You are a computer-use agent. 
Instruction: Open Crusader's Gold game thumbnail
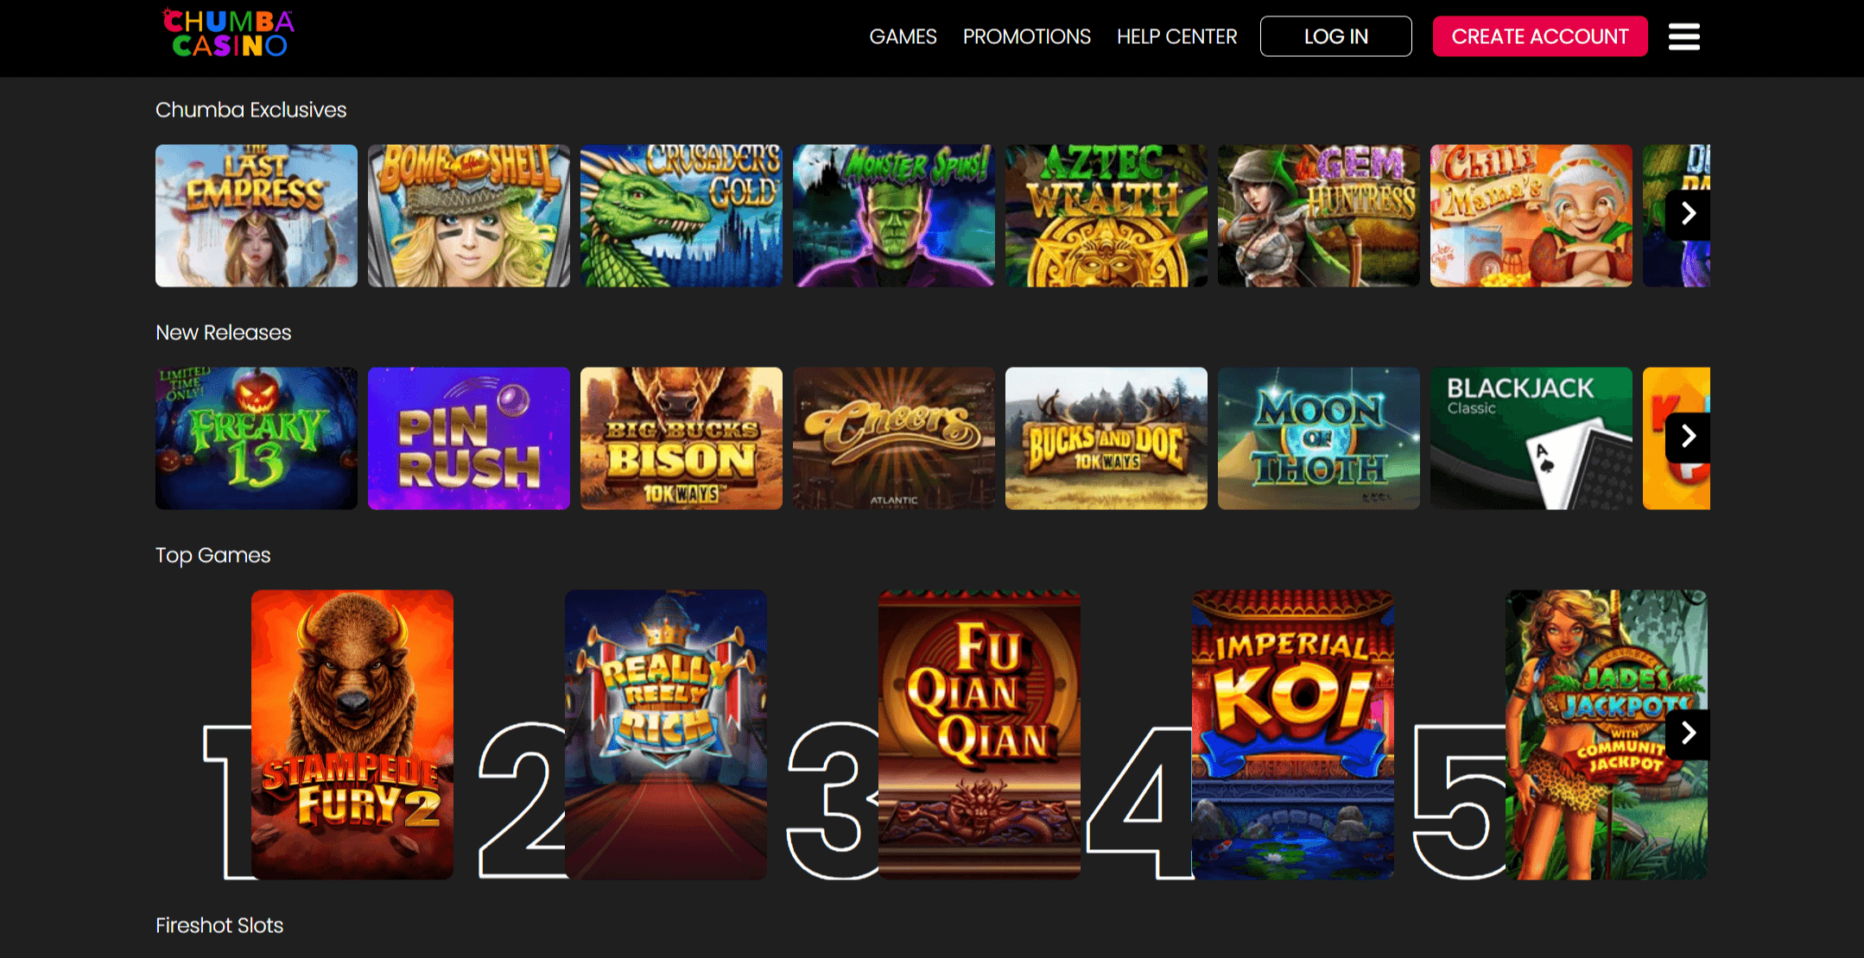tap(682, 216)
